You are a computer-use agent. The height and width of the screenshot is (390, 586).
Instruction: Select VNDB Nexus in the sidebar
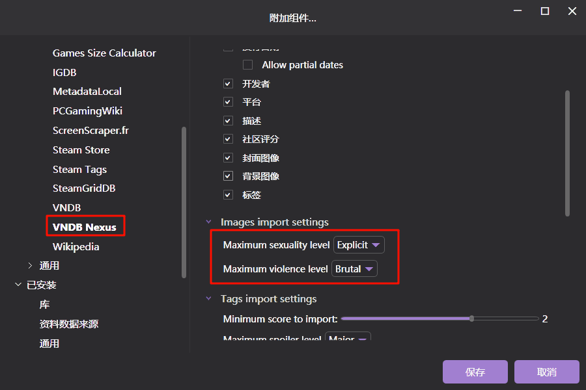click(85, 227)
